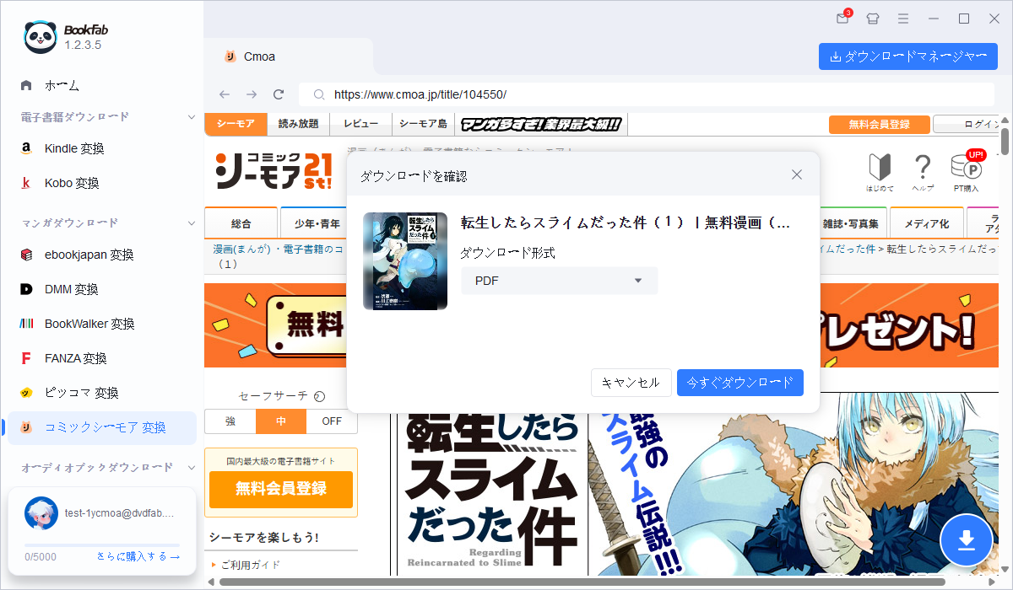The height and width of the screenshot is (590, 1013).
Task: Select the 総合 category tab
Action: (241, 224)
